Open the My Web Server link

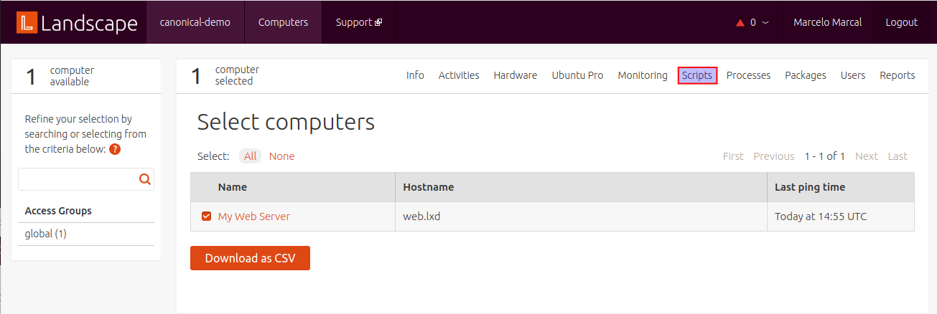click(x=253, y=217)
